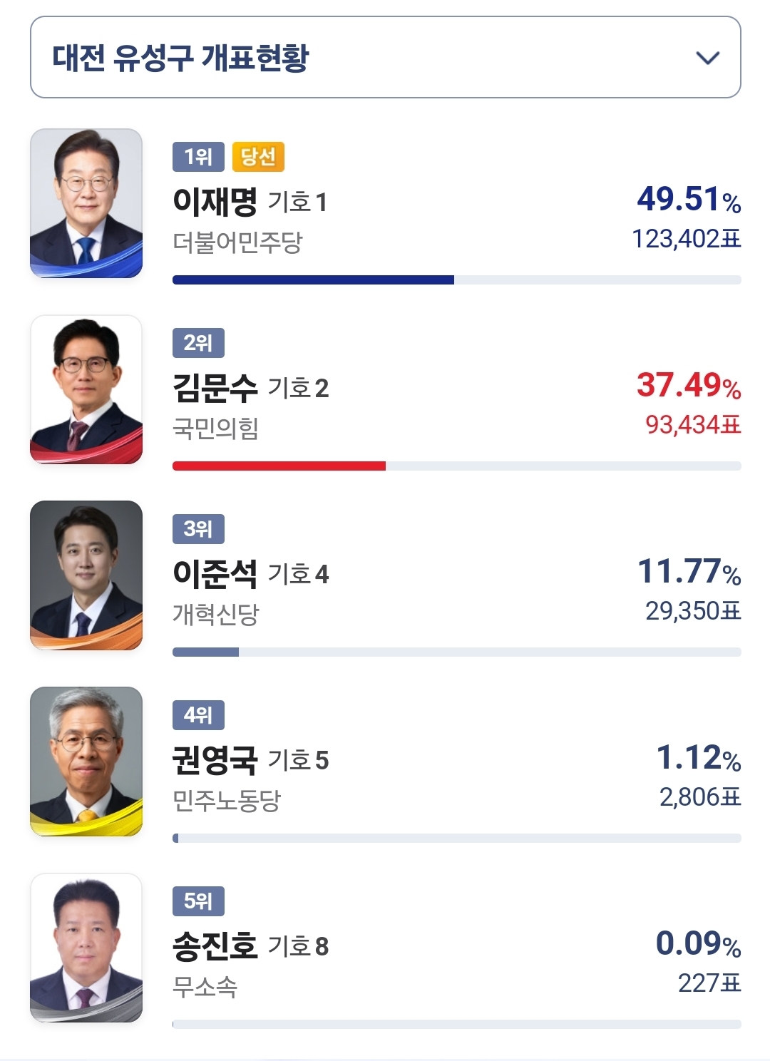Click the 이재명 candidate photo
This screenshot has width=770, height=1061.
pyautogui.click(x=86, y=203)
